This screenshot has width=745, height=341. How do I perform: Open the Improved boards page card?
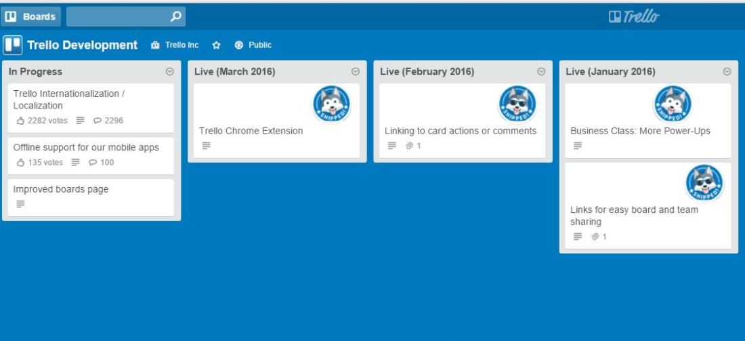tap(91, 197)
